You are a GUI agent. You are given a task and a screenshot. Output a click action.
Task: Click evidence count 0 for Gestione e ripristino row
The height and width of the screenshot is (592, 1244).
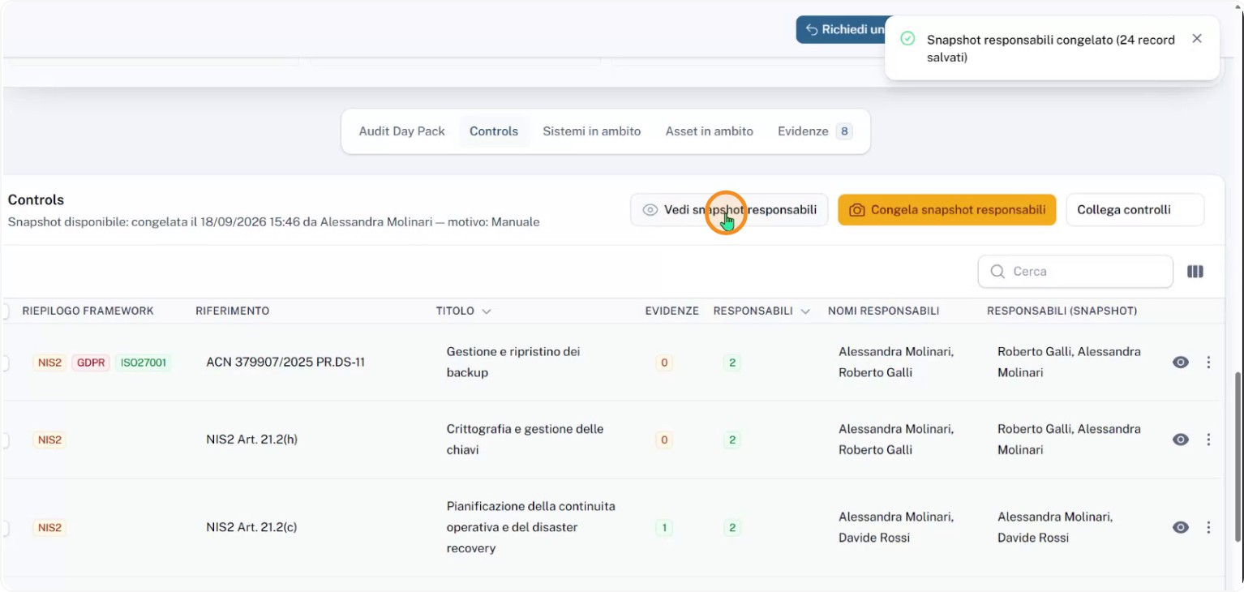click(x=664, y=362)
